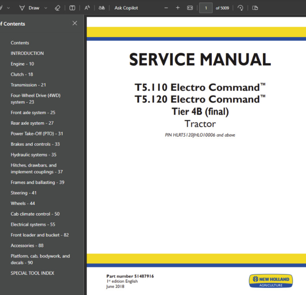Open Transmission - 21 chapter
This screenshot has height=295, width=306.
point(28,85)
